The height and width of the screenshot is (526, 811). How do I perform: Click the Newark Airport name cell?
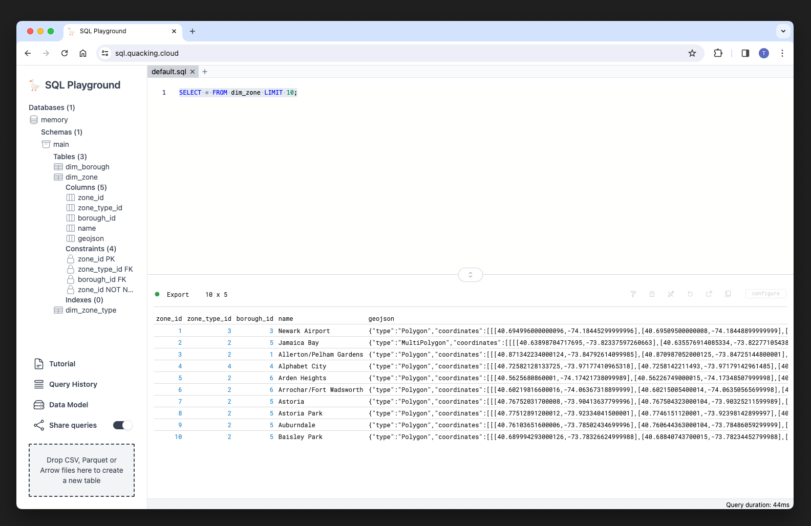coord(304,331)
